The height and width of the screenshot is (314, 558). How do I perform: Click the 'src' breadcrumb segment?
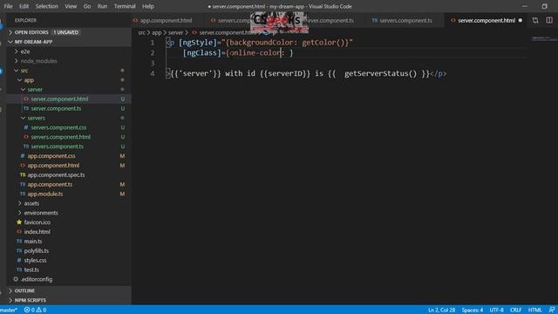point(141,32)
